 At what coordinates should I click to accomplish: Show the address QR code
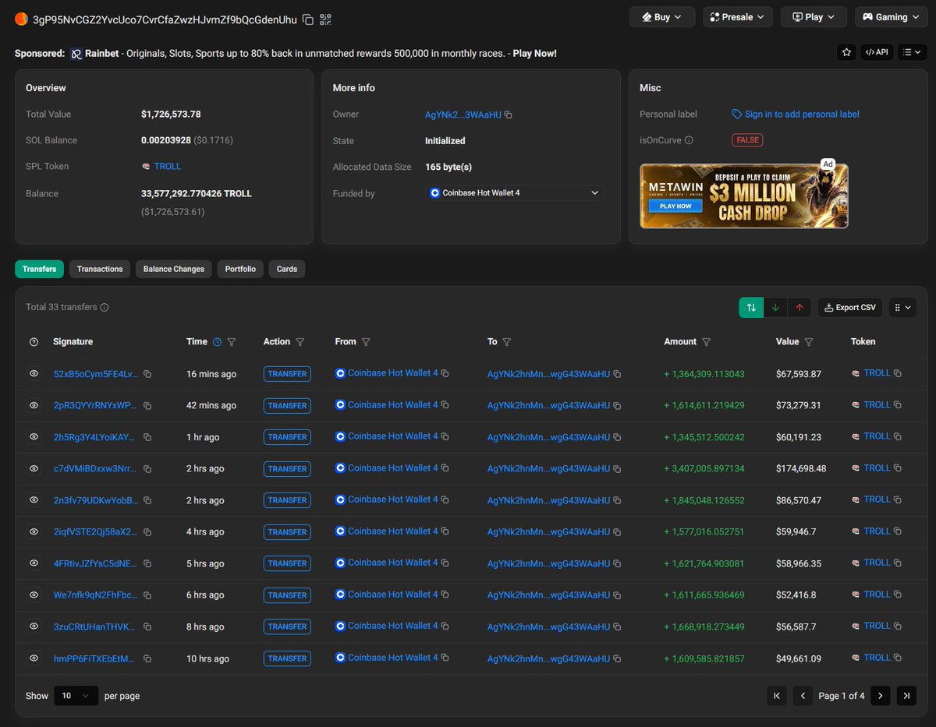325,19
